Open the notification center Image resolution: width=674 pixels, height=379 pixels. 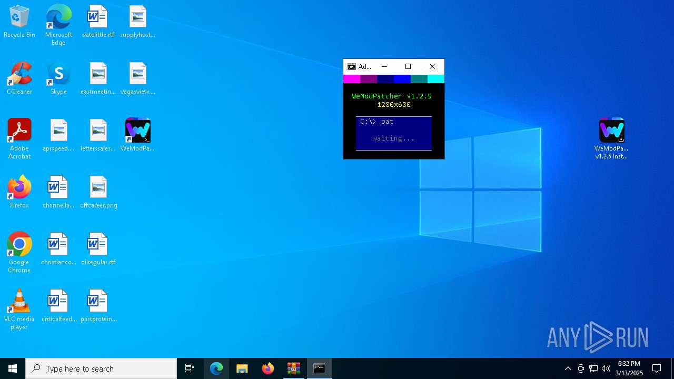point(657,368)
